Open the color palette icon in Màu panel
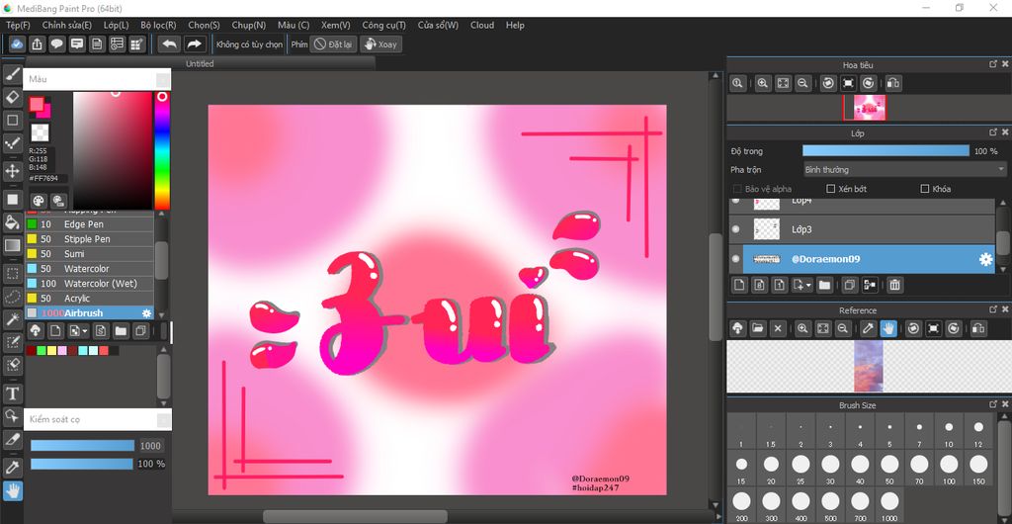The width and height of the screenshot is (1012, 524). pyautogui.click(x=39, y=201)
